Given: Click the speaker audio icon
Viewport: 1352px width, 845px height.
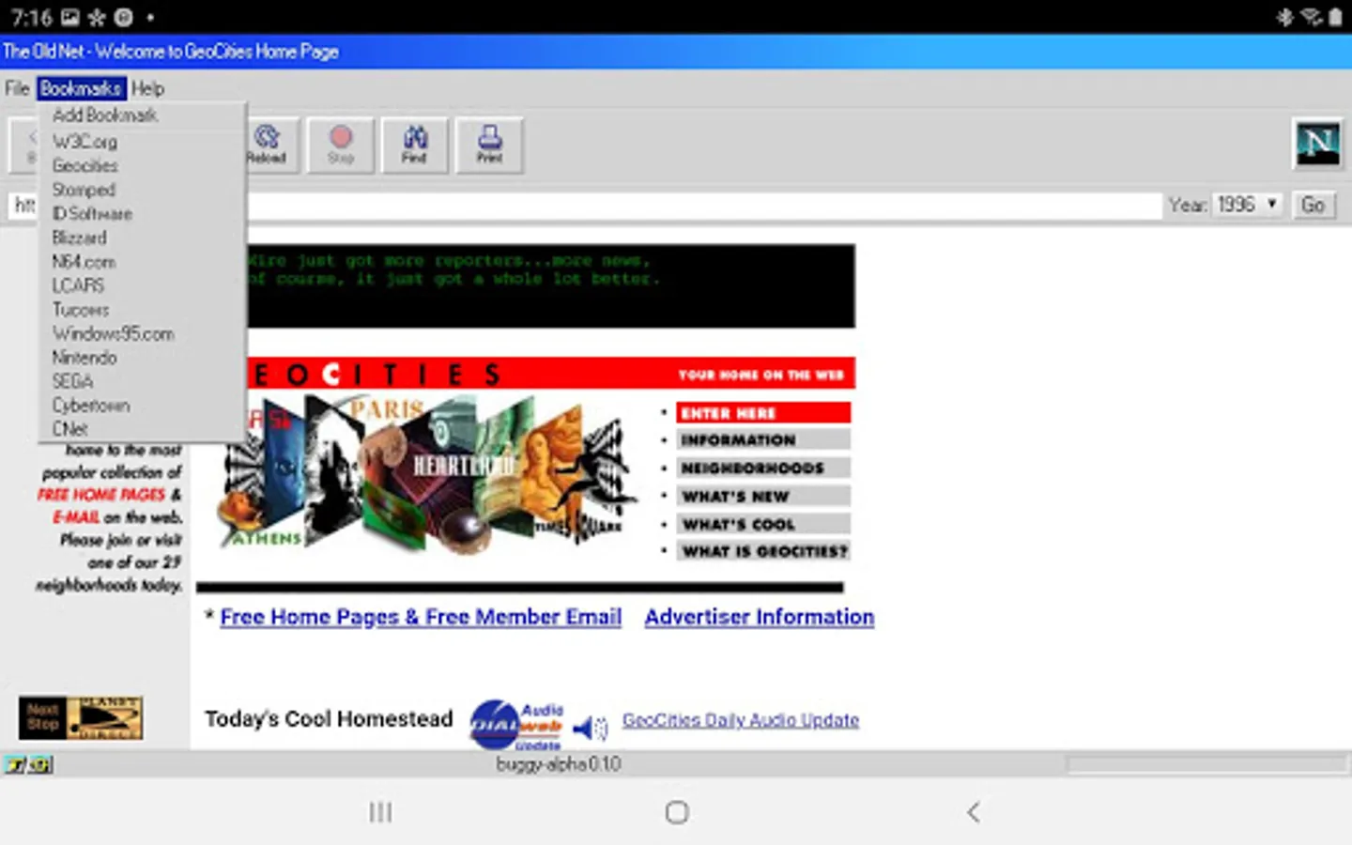Looking at the screenshot, I should click(590, 728).
